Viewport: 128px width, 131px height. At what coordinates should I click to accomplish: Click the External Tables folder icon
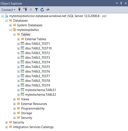pyautogui.click(x=22, y=39)
